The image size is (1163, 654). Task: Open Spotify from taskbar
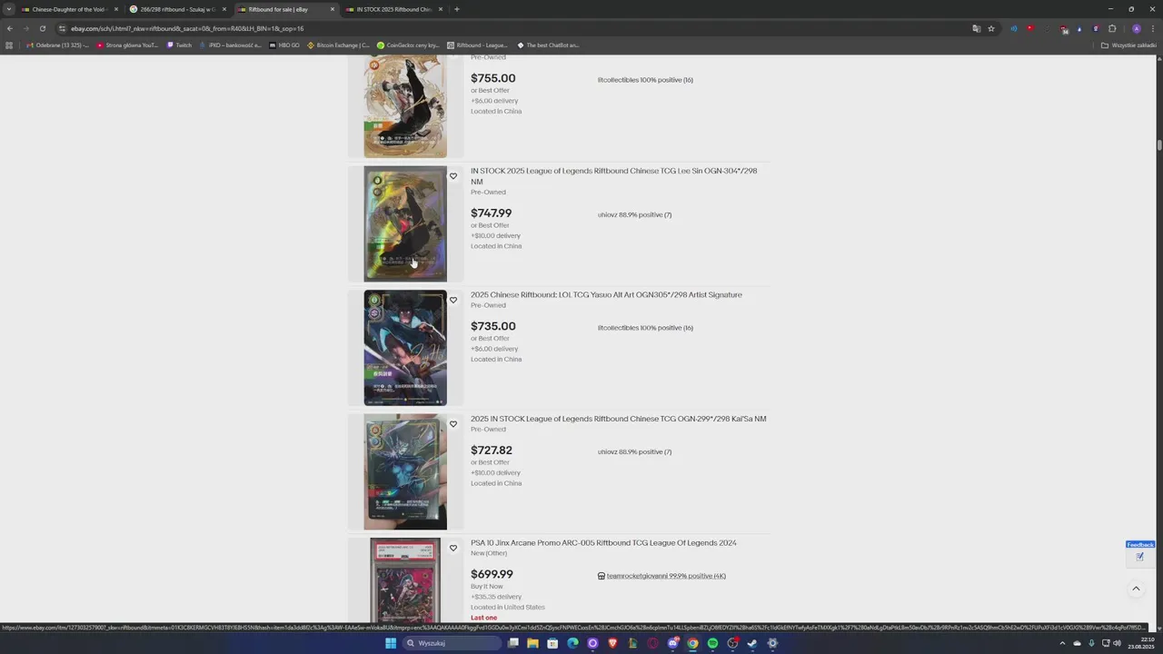[x=712, y=643]
